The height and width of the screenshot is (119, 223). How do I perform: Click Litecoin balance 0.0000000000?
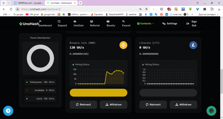coord(149,54)
